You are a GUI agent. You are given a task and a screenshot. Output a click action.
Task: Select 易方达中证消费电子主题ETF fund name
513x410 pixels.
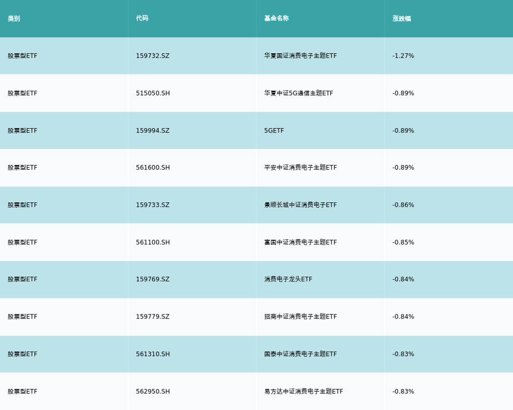tap(304, 391)
